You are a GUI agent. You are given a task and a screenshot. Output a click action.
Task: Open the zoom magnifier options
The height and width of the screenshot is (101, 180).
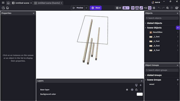pyautogui.click(x=167, y=8)
